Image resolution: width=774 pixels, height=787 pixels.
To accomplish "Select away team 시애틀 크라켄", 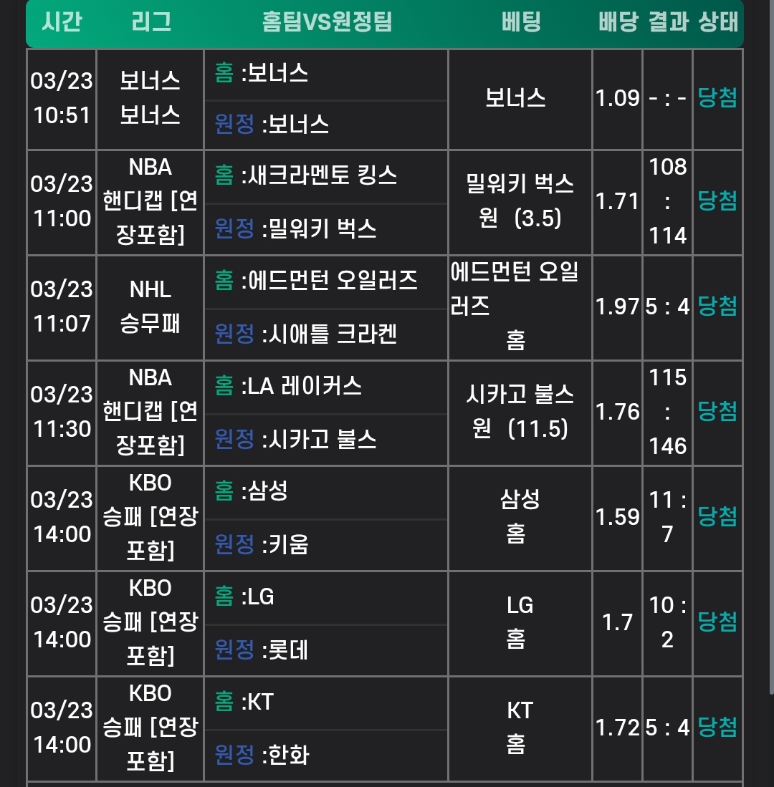I will tap(330, 334).
